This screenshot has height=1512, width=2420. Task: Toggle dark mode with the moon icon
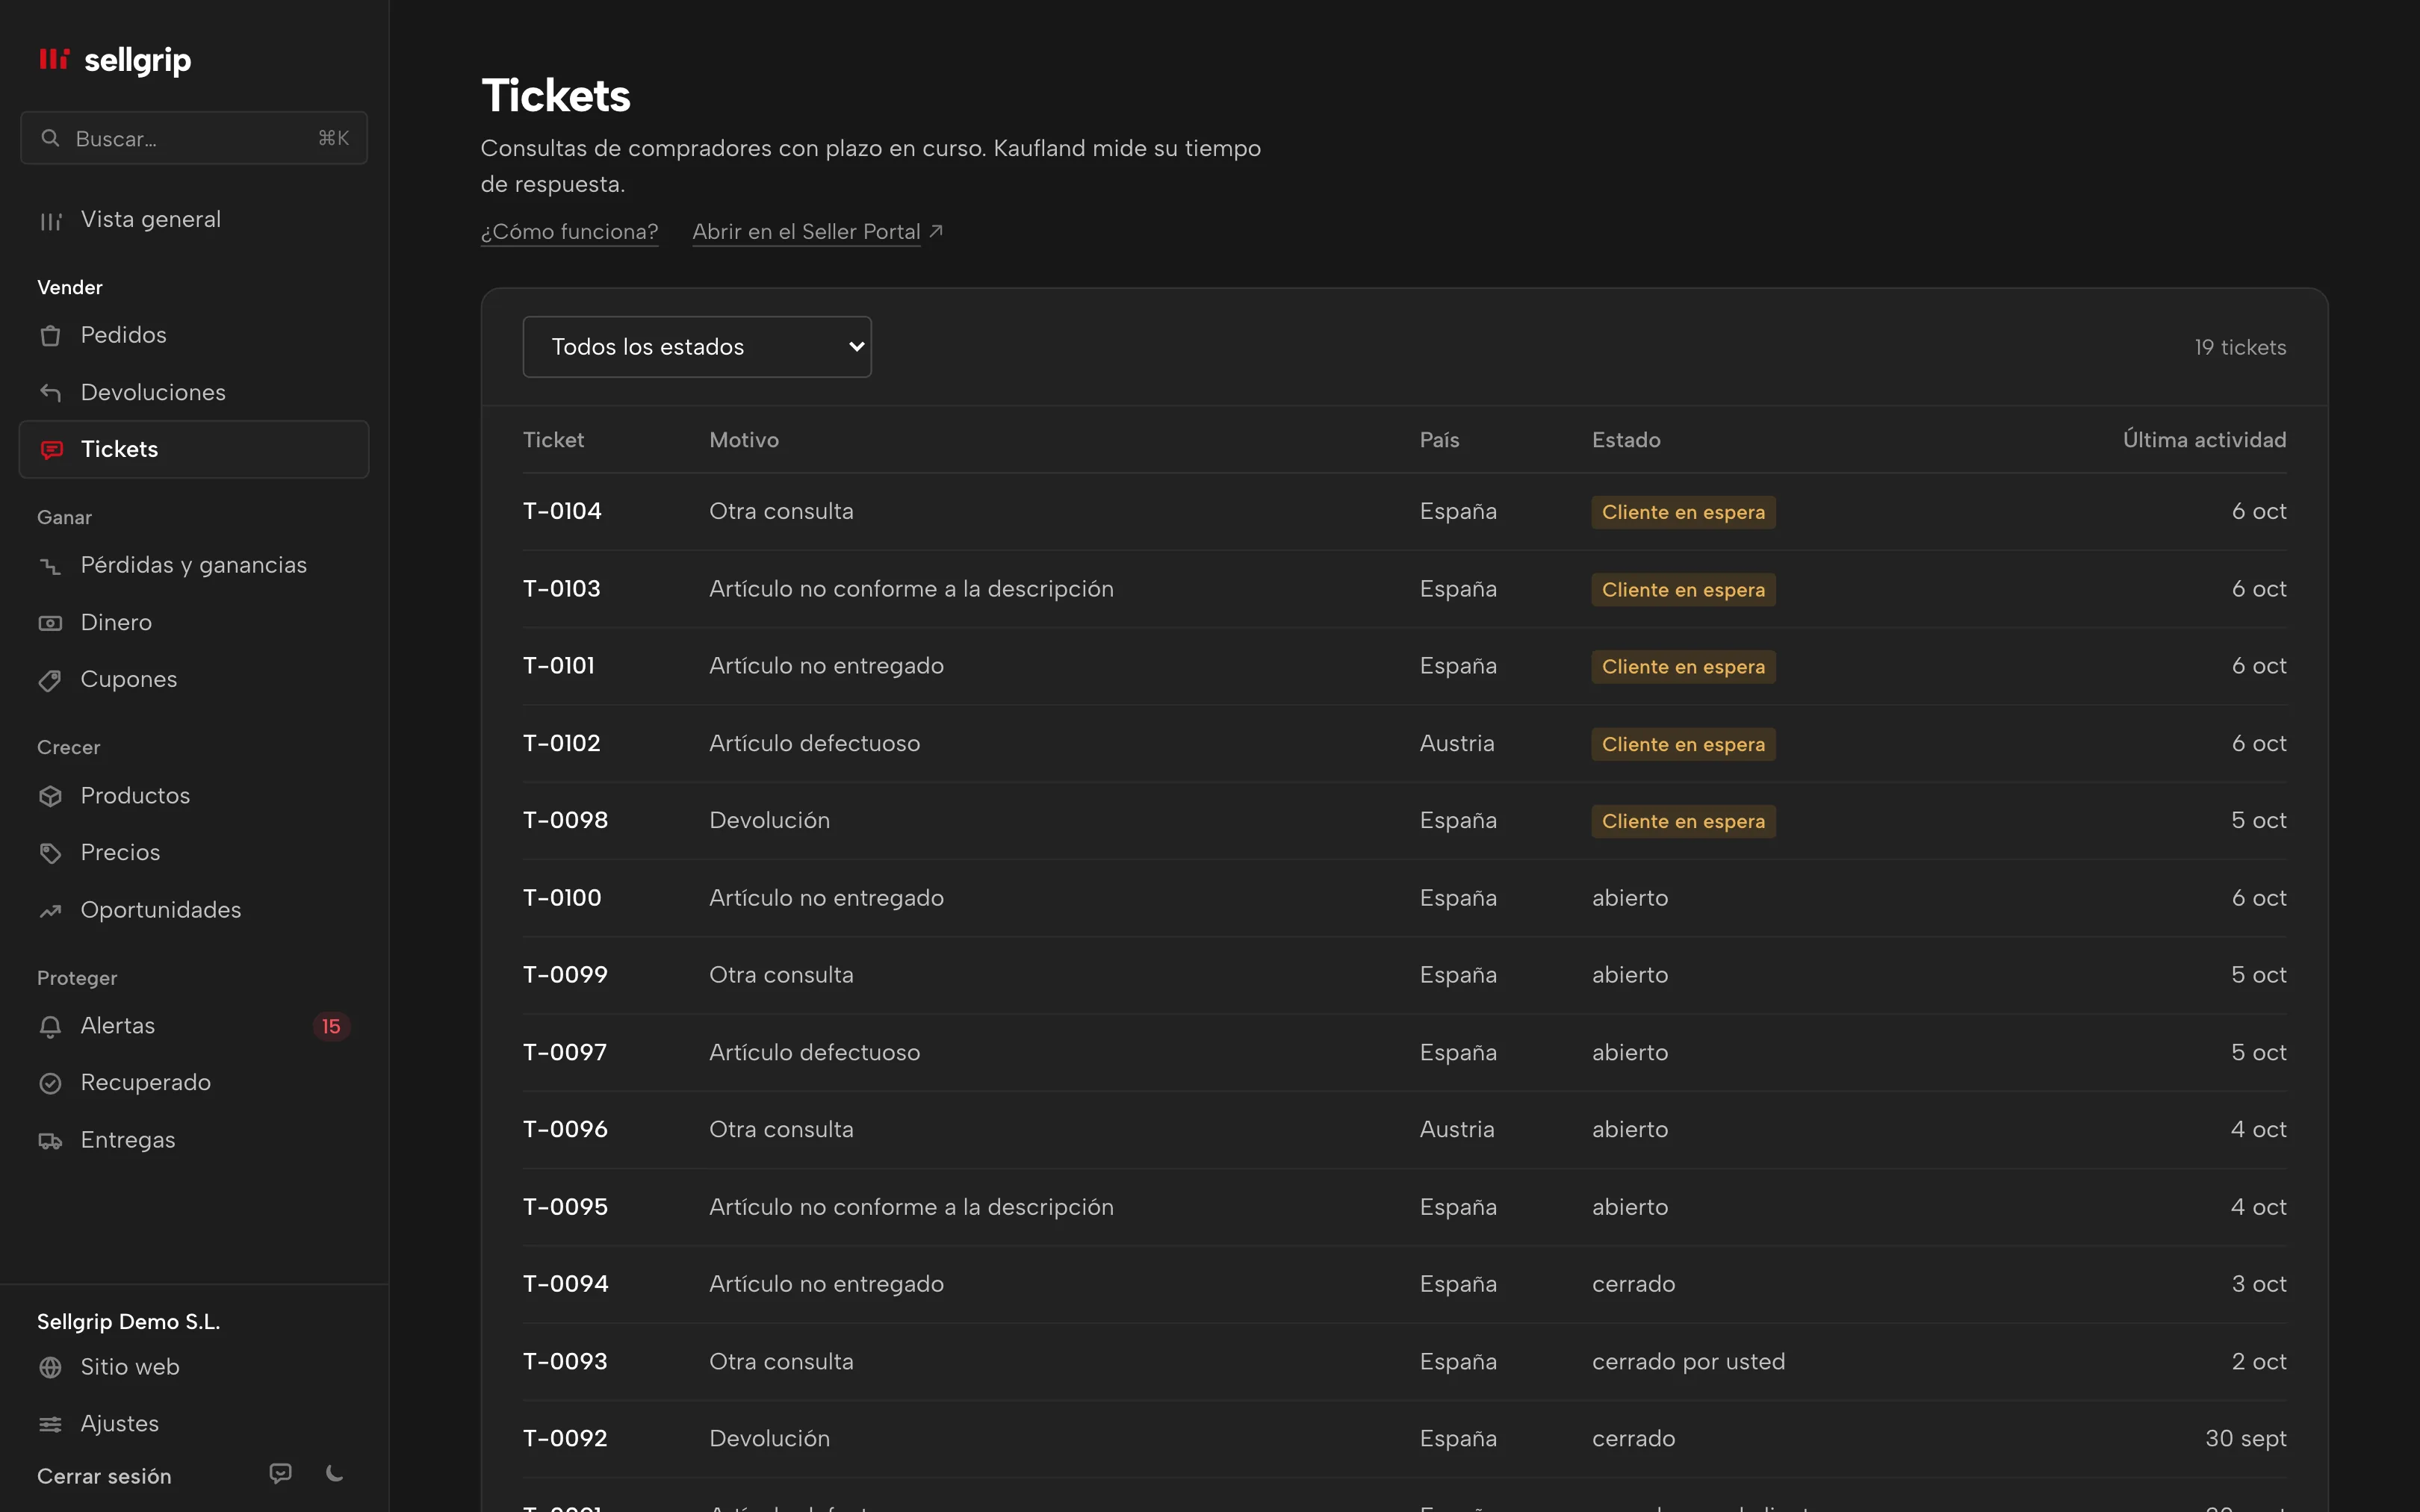coord(335,1473)
